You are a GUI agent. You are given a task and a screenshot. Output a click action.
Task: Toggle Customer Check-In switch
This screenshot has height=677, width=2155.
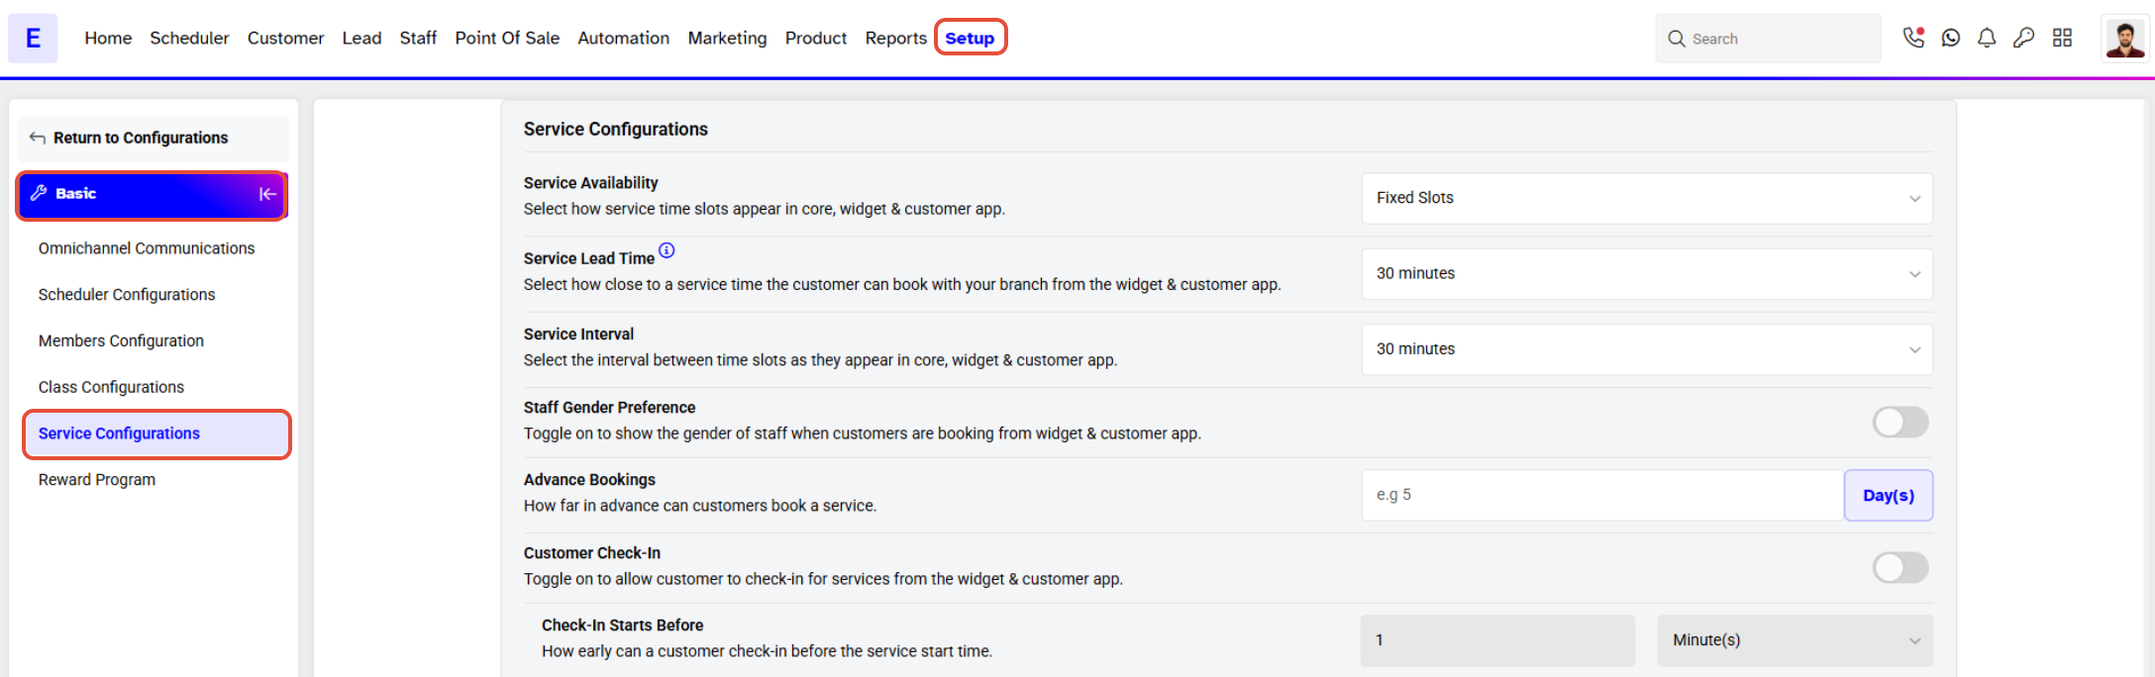click(1899, 568)
